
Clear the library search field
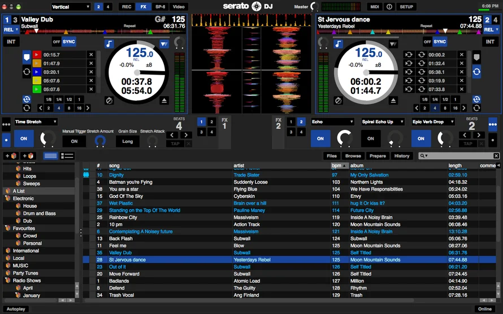pos(496,156)
